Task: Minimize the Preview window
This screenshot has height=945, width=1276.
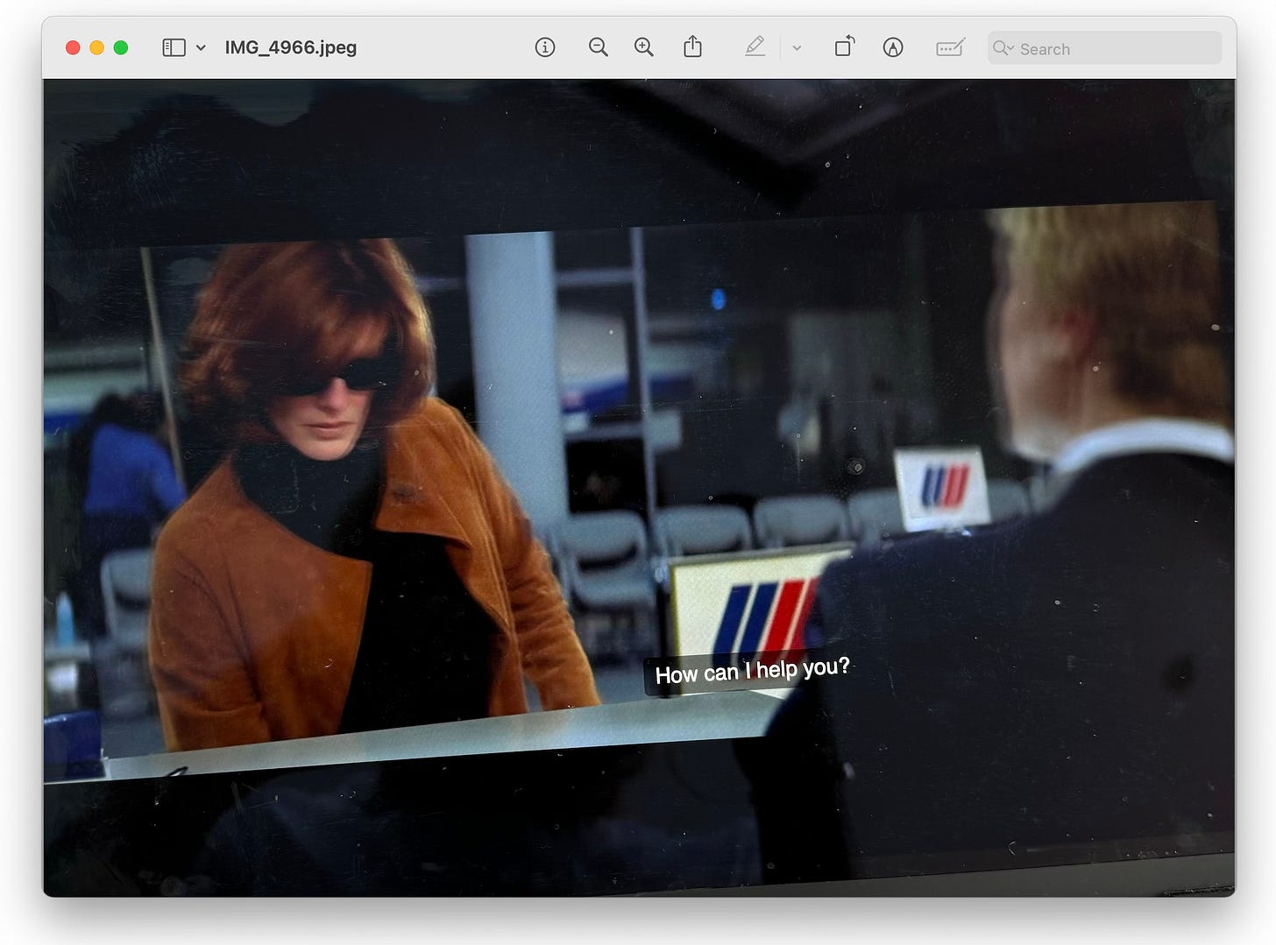Action: tap(97, 47)
